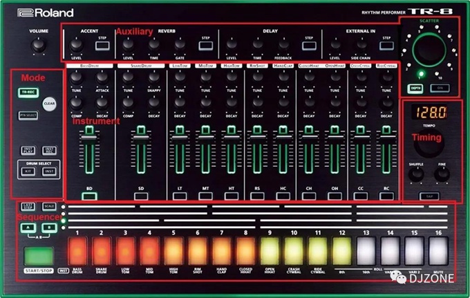Toggle the Reverb STEP button

(206, 46)
